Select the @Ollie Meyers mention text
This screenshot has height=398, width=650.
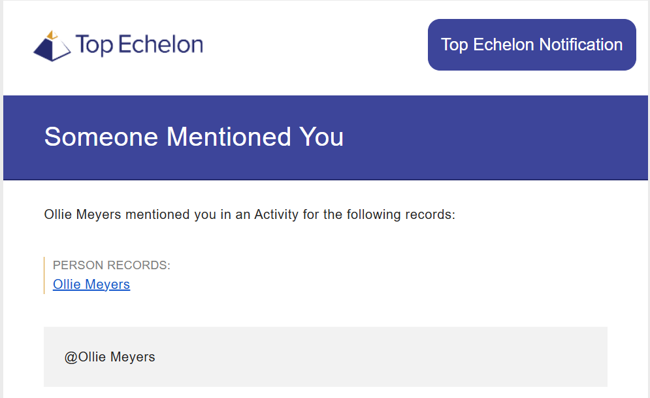tap(110, 357)
